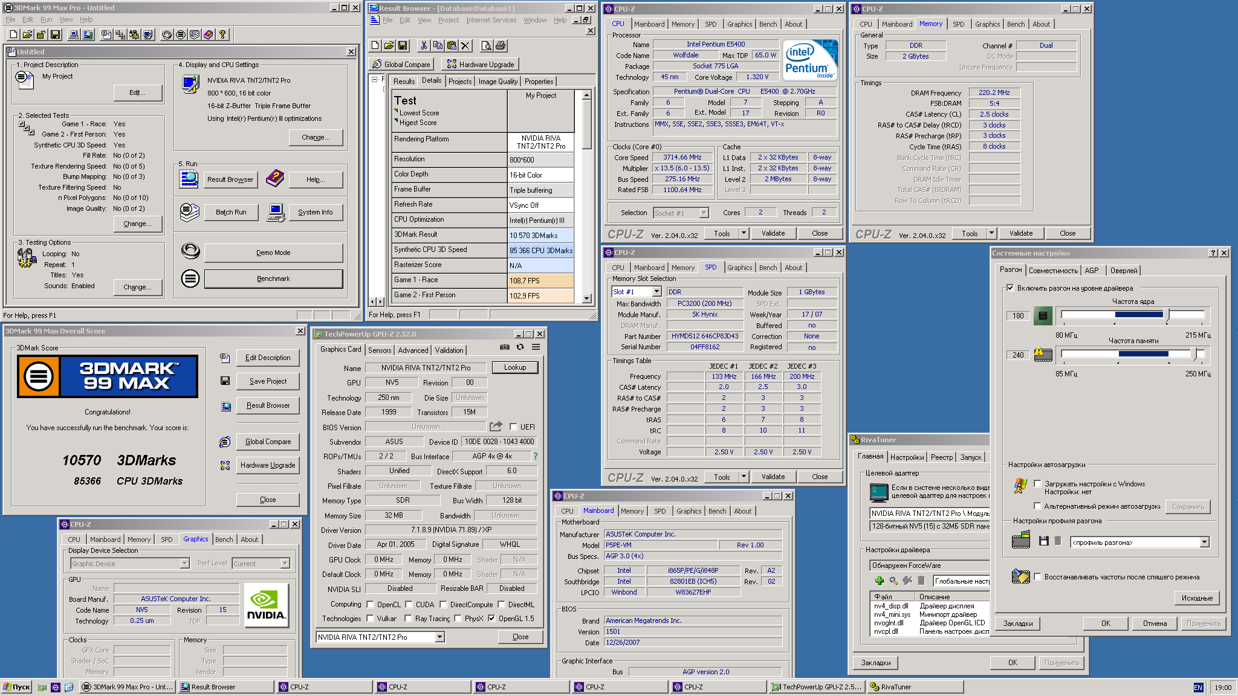1238x696 pixels.
Task: Open Perf Level Current dropdown in CPU-Z
Action: tap(285, 563)
